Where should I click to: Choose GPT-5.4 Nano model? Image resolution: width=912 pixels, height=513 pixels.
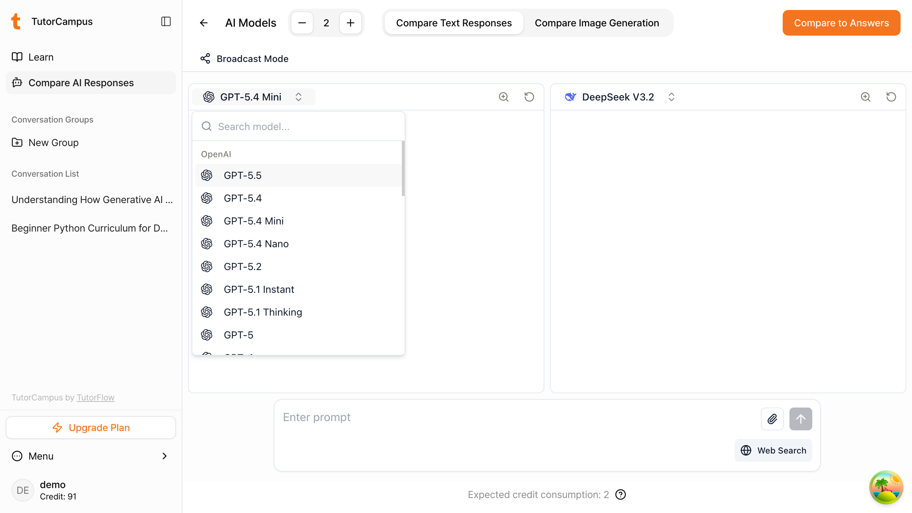(299, 244)
